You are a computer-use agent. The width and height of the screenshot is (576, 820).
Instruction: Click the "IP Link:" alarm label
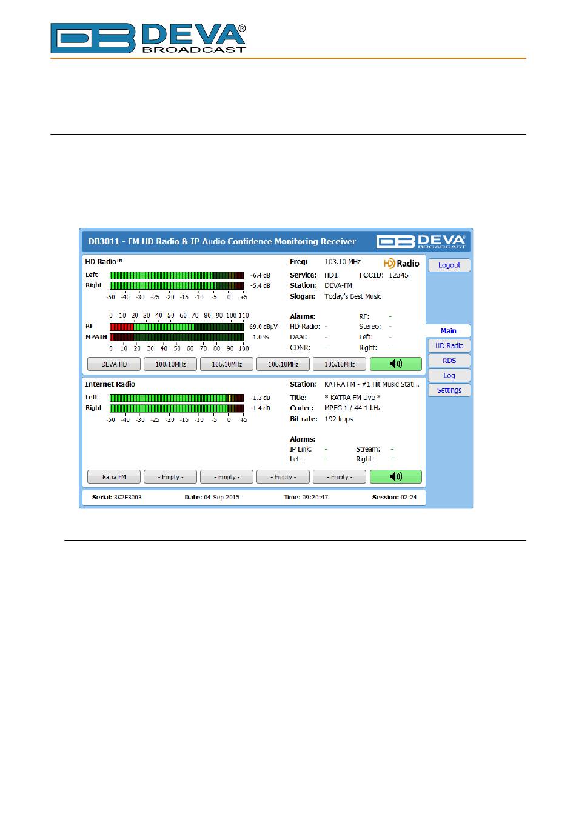click(301, 449)
